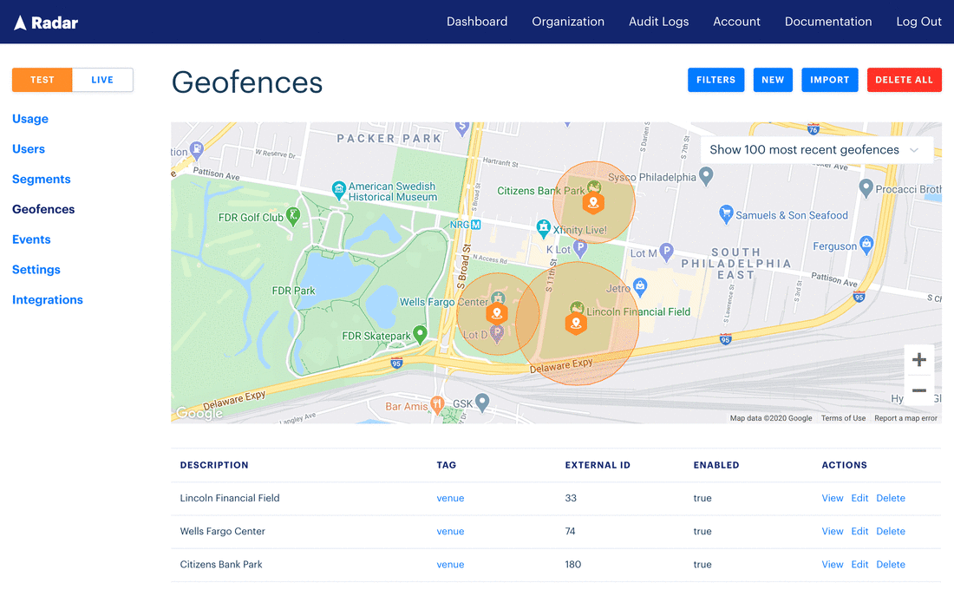
Task: Open Dashboard in top navigation
Action: pyautogui.click(x=477, y=22)
